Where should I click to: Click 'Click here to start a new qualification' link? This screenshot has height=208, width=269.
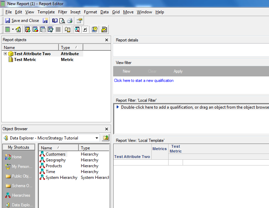(144, 81)
